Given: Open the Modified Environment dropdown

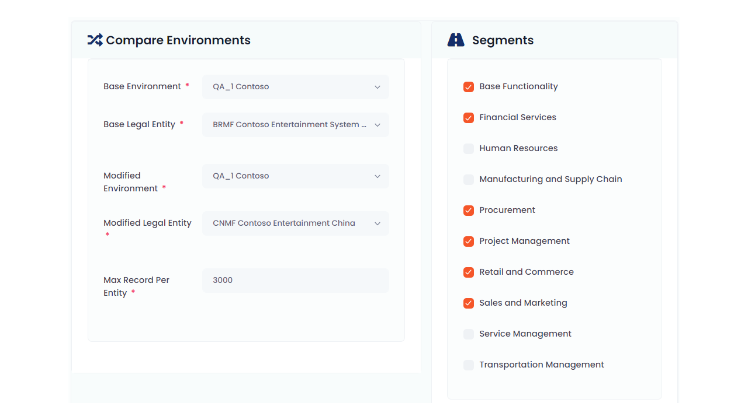Looking at the screenshot, I should (295, 176).
